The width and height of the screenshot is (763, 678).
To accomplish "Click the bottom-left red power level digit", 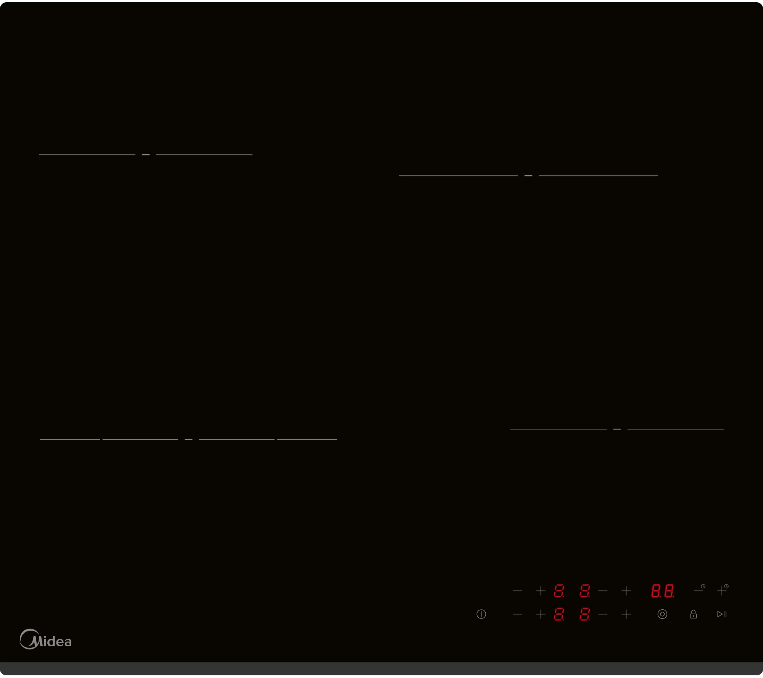I will (559, 614).
